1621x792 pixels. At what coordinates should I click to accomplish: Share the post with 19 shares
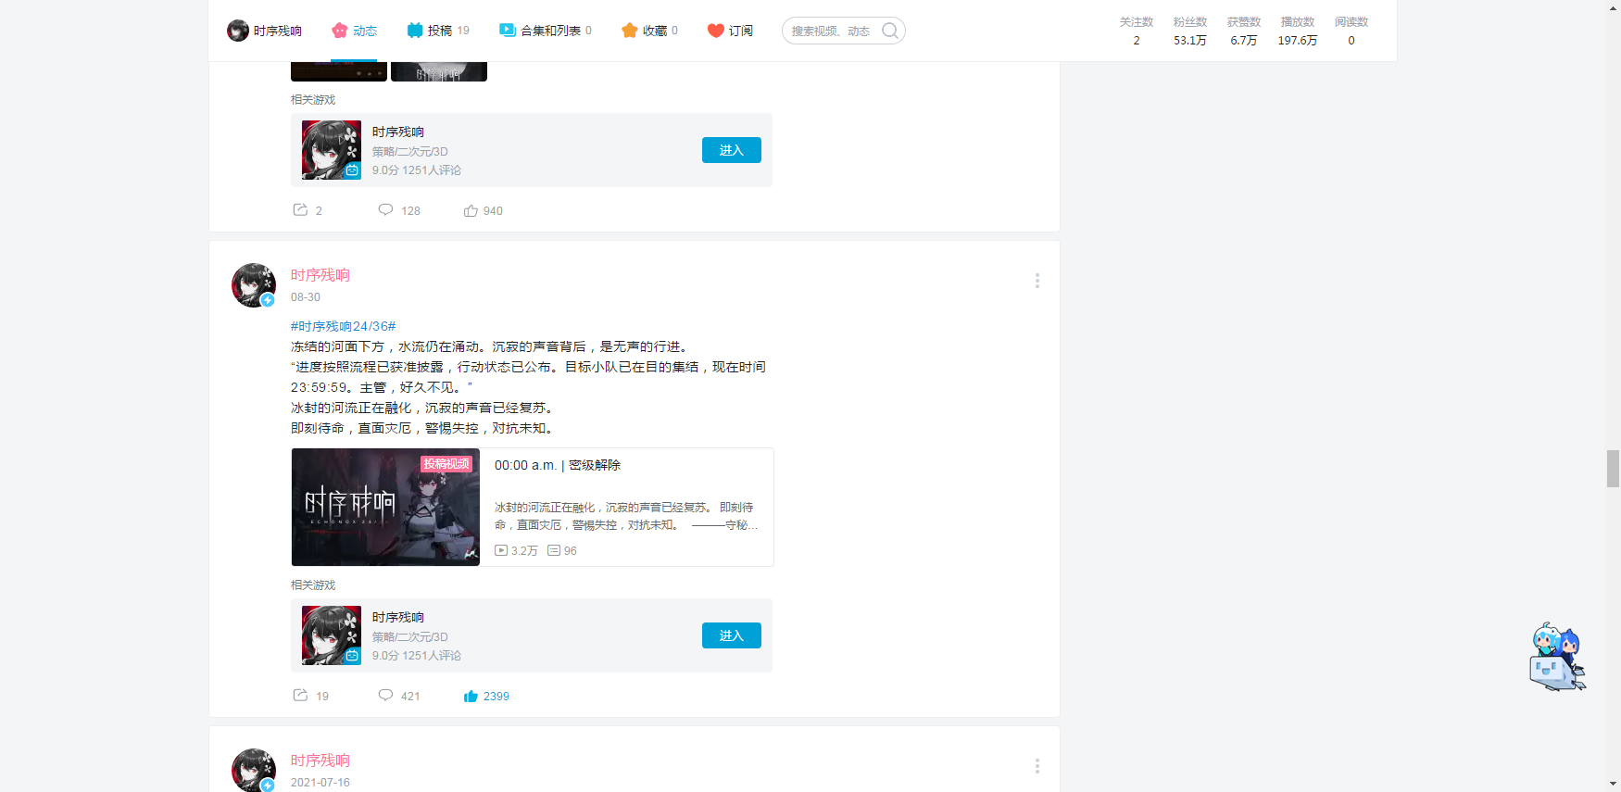pyautogui.click(x=311, y=696)
